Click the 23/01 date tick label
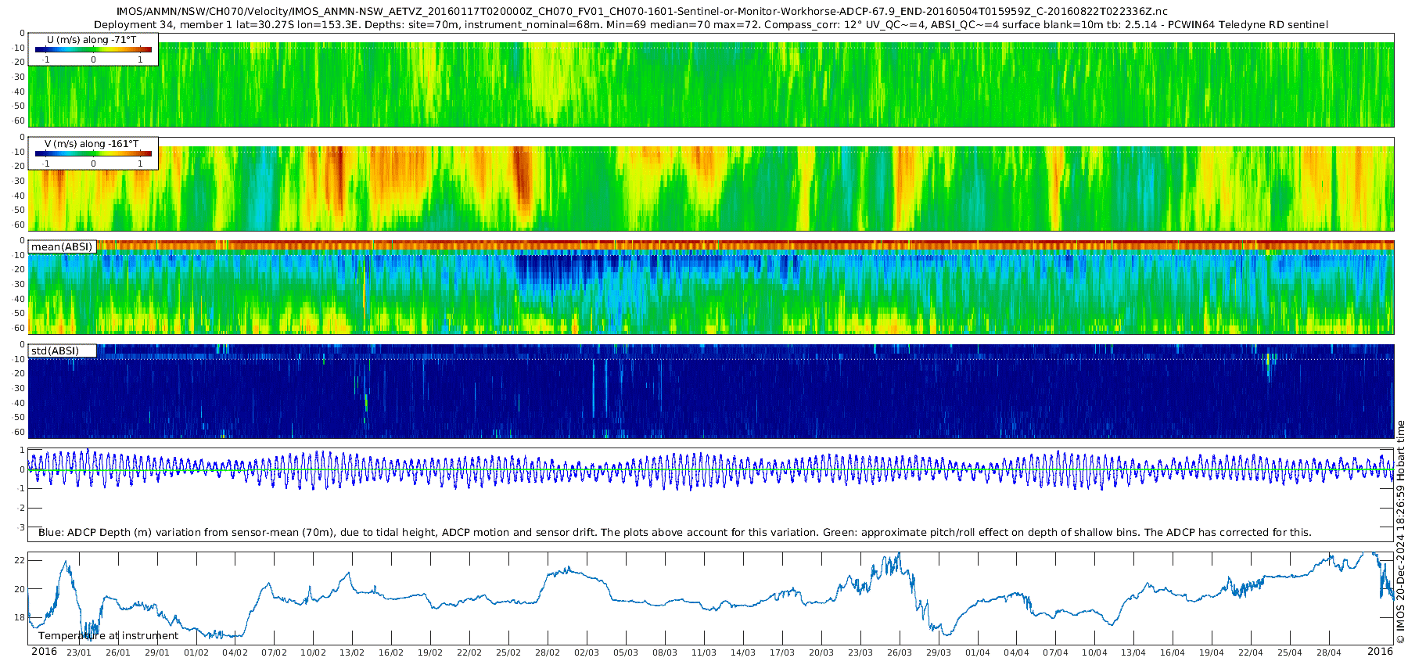1408x665 pixels. 78,652
